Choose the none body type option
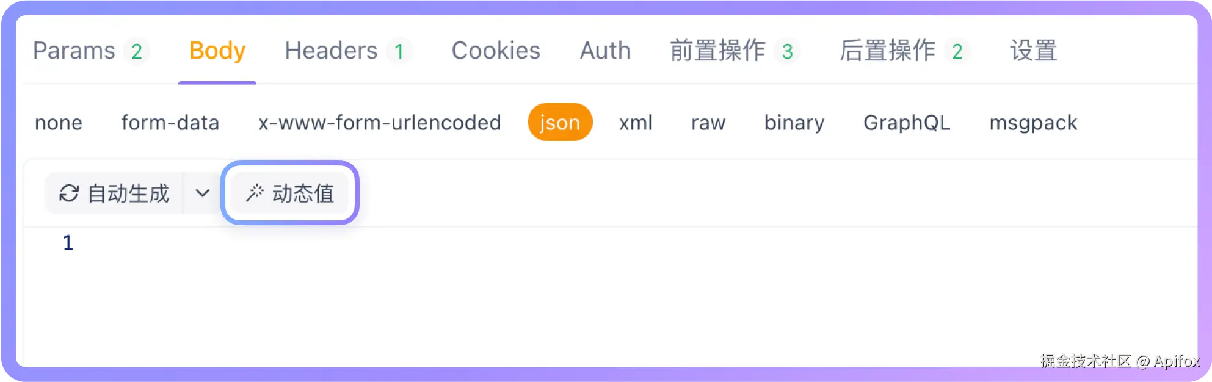The image size is (1212, 382). [59, 123]
